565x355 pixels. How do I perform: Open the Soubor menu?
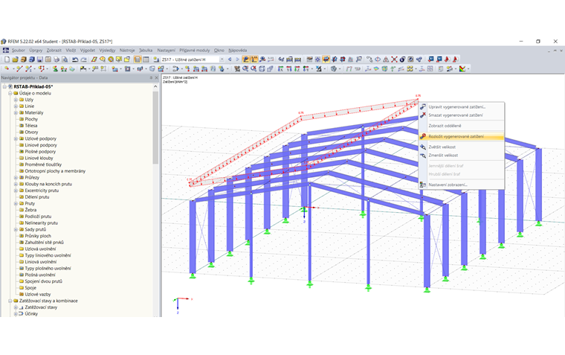click(x=19, y=51)
